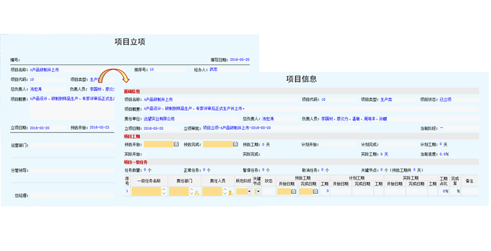Click spinner arrows in 一级任务名称 cell
Image resolution: width=491 pixels, height=251 pixels.
click(x=165, y=191)
